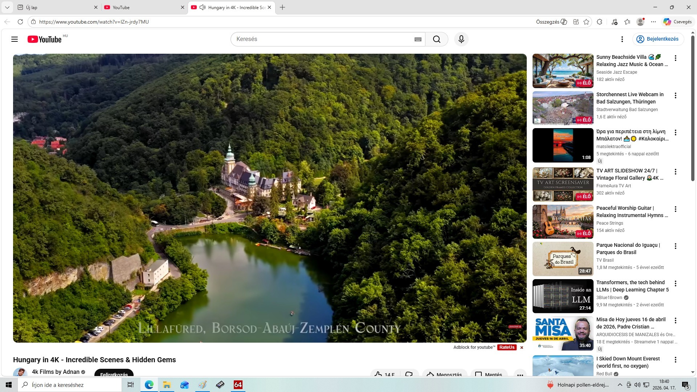Click the 4k Films by Adnan channel link
697x392 pixels.
pyautogui.click(x=56, y=372)
